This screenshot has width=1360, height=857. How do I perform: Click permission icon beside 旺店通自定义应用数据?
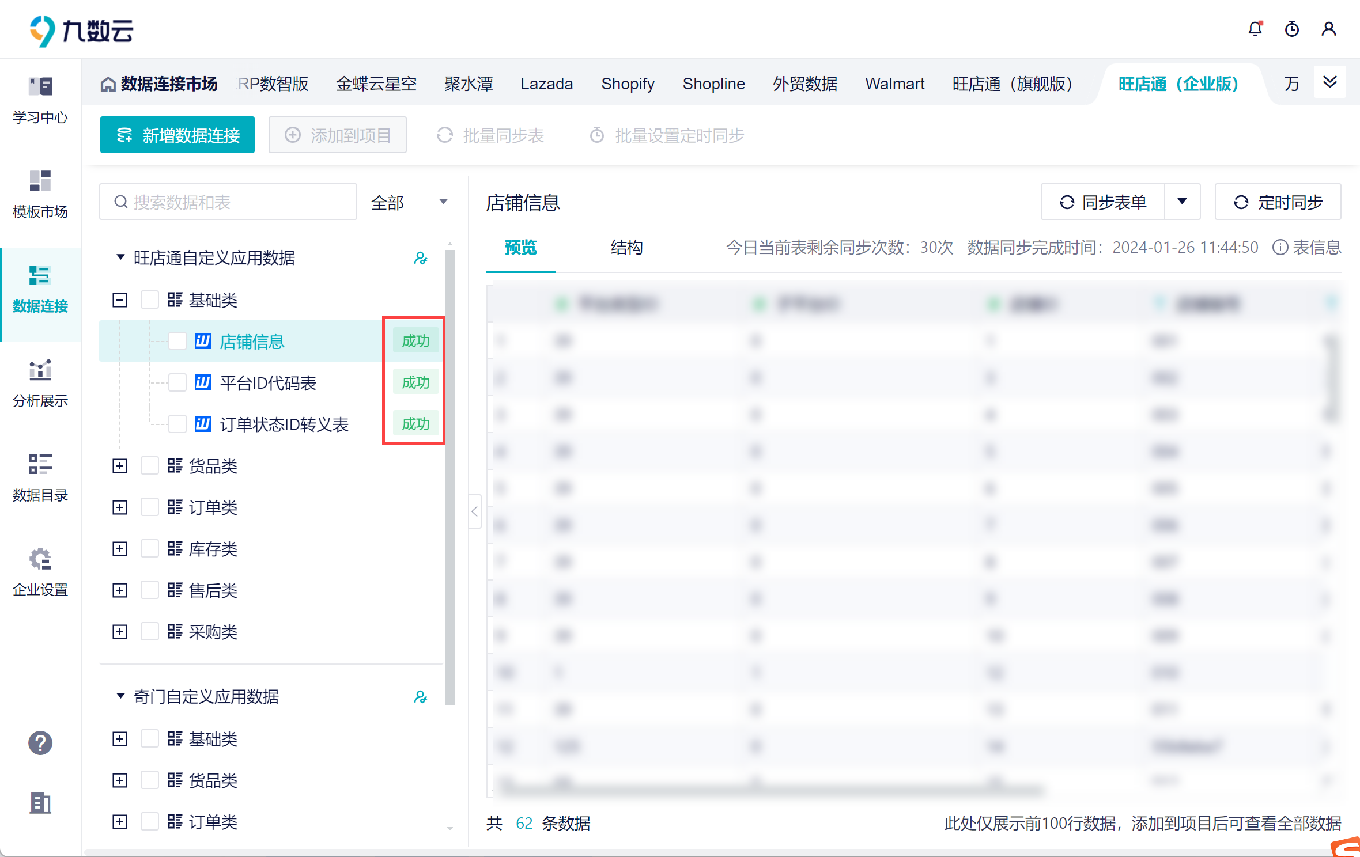pos(421,258)
